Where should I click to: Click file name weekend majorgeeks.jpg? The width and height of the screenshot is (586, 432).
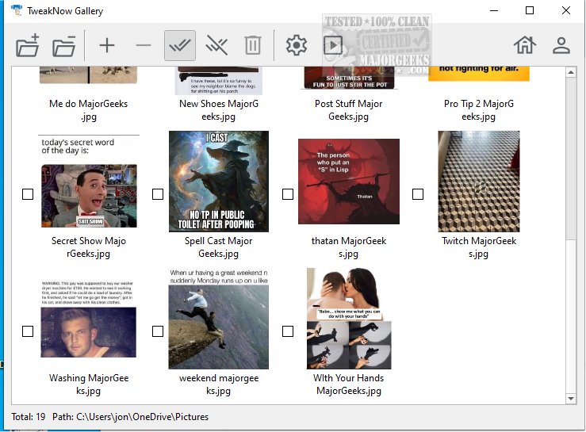point(219,384)
